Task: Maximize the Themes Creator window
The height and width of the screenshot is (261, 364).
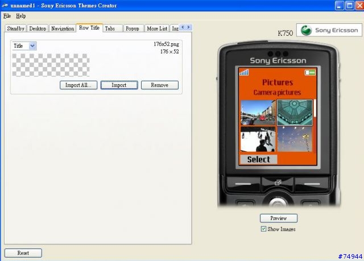Action: coord(349,5)
